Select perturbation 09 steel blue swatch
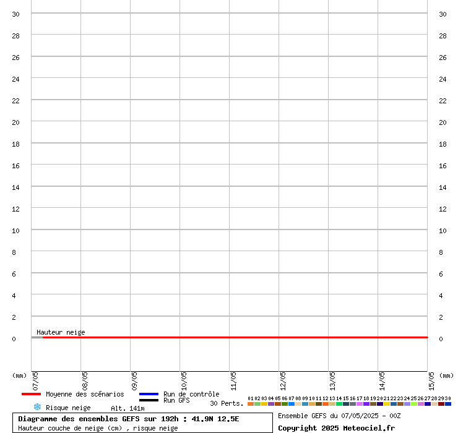This screenshot has width=458, height=433. click(x=305, y=404)
